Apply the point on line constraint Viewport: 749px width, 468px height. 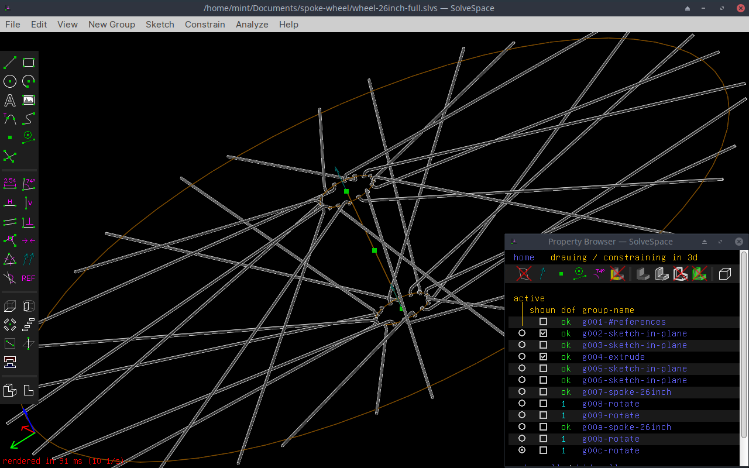pos(10,240)
